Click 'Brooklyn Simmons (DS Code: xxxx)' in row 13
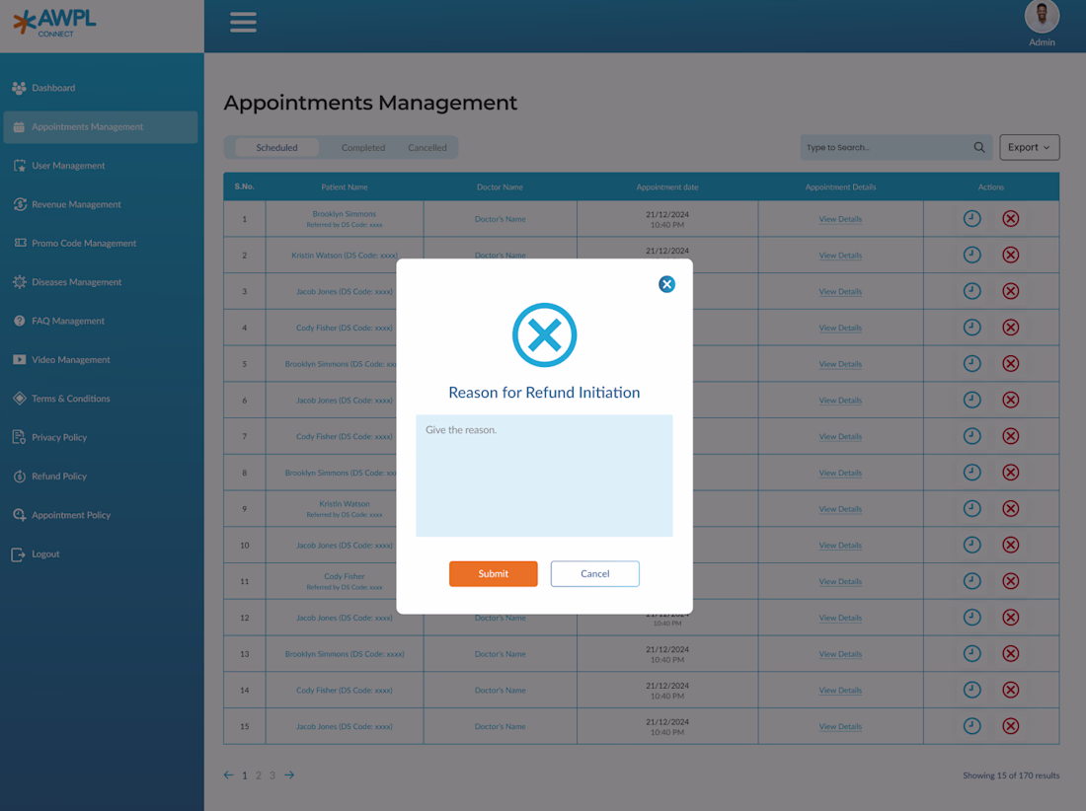Image resolution: width=1086 pixels, height=811 pixels. [345, 654]
